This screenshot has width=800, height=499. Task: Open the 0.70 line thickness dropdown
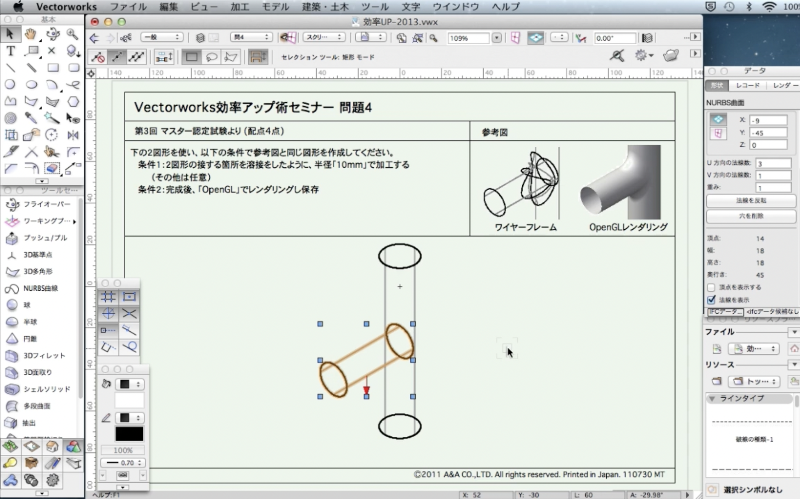123,463
